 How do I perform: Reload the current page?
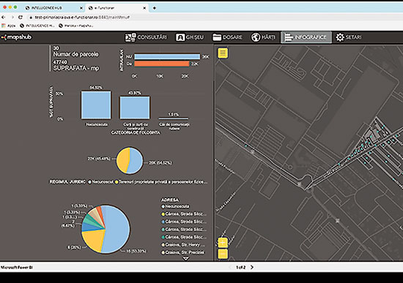click(x=21, y=18)
